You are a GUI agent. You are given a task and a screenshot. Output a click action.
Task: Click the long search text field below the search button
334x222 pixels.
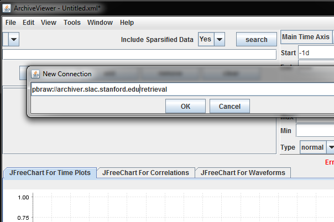tap(139, 55)
